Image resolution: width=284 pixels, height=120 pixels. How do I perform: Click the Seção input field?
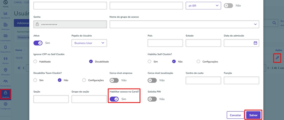click(51, 99)
